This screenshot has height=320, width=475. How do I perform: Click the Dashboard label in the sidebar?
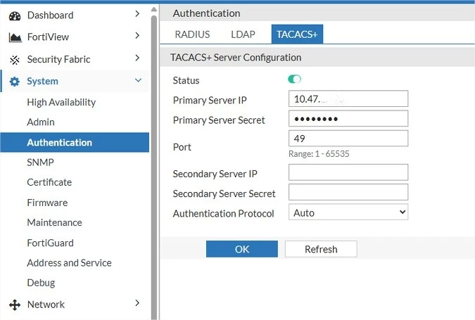pyautogui.click(x=50, y=15)
